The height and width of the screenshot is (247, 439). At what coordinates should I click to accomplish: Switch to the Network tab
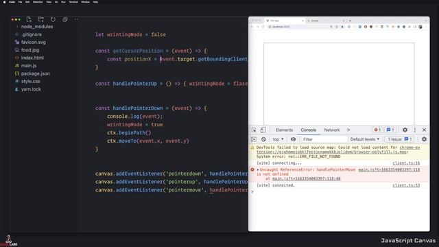tap(332, 130)
